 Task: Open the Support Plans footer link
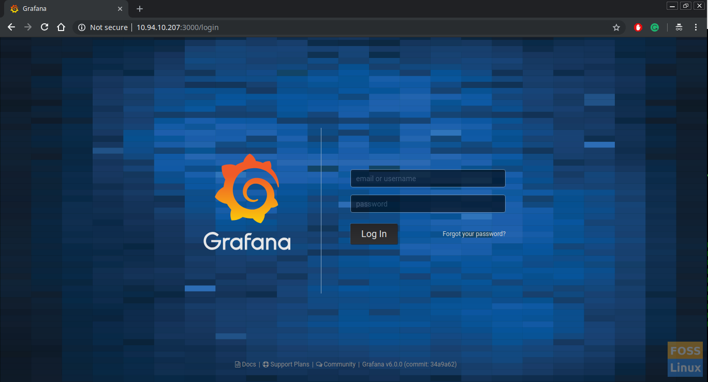point(286,364)
